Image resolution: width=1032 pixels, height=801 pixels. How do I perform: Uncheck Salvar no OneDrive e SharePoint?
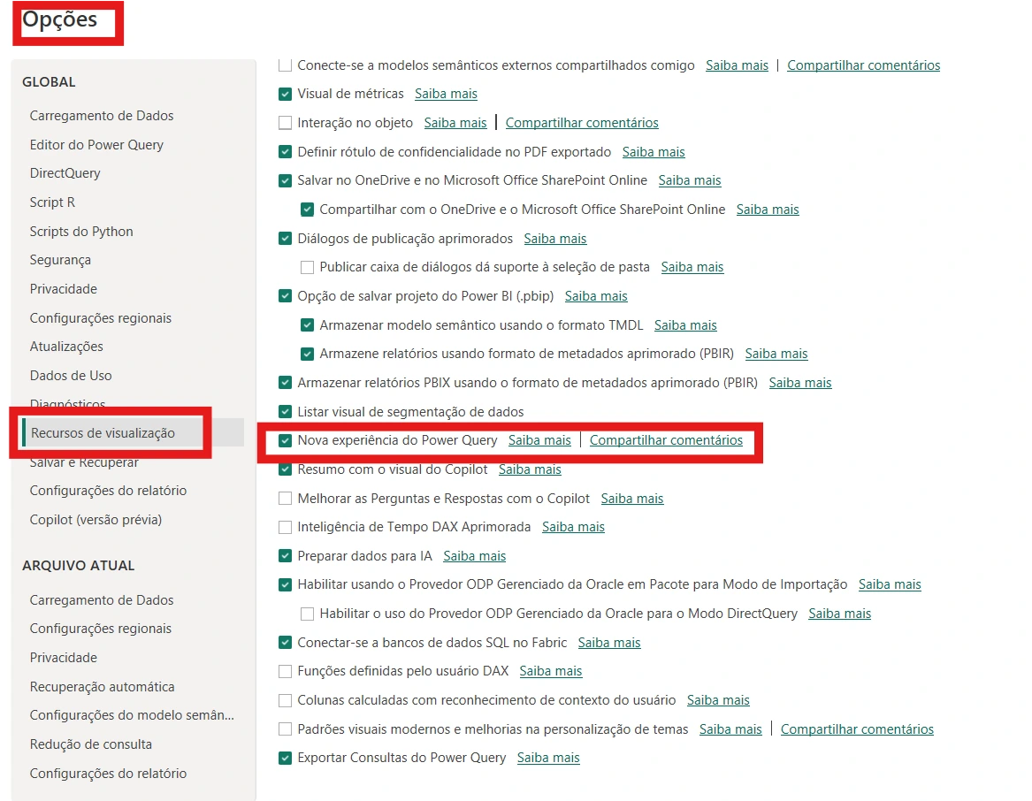[285, 180]
